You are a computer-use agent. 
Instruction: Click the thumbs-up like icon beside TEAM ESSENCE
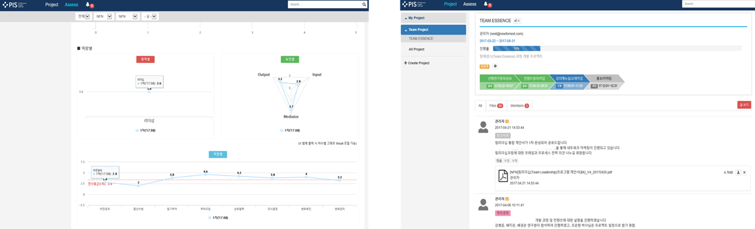[517, 21]
